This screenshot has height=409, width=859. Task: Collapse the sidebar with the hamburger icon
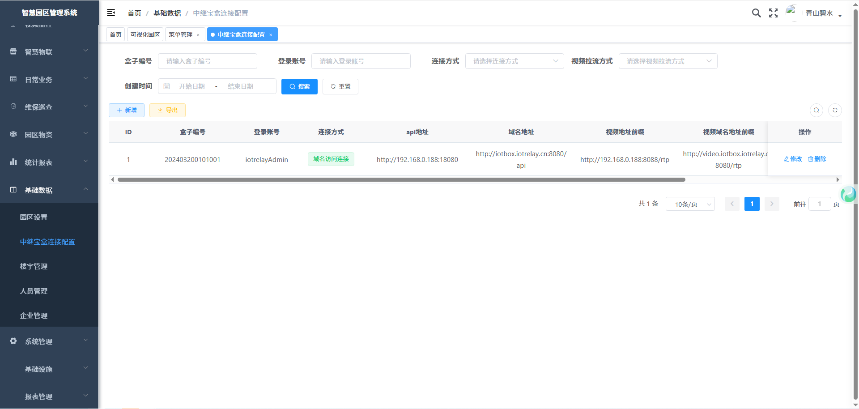point(111,13)
